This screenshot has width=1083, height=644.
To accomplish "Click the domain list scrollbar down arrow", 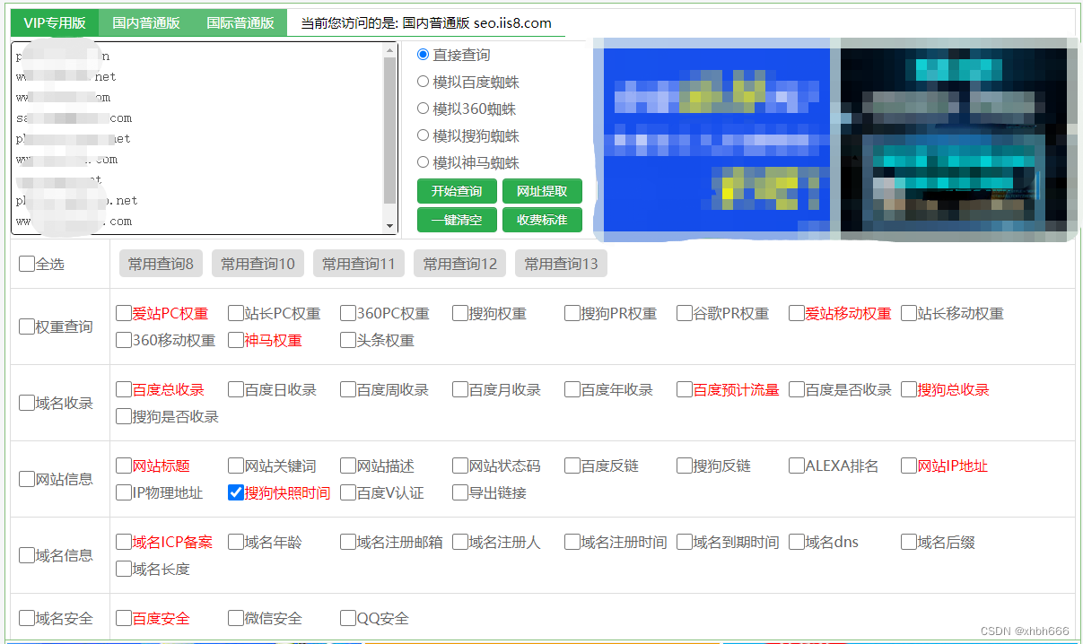I will pyautogui.click(x=389, y=227).
